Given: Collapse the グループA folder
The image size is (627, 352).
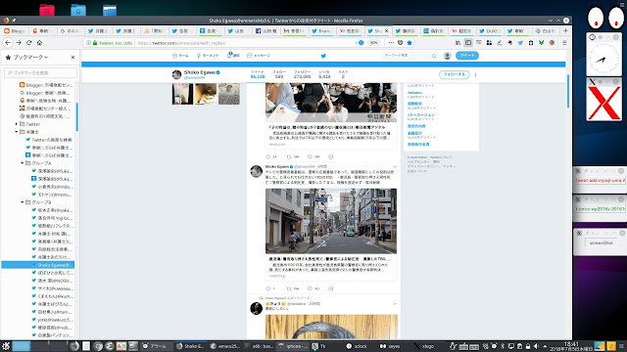Looking at the screenshot, I should (22, 163).
